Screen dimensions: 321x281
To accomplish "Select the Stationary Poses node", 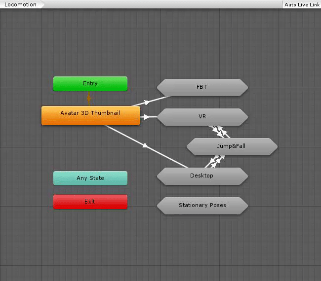I will click(x=202, y=205).
